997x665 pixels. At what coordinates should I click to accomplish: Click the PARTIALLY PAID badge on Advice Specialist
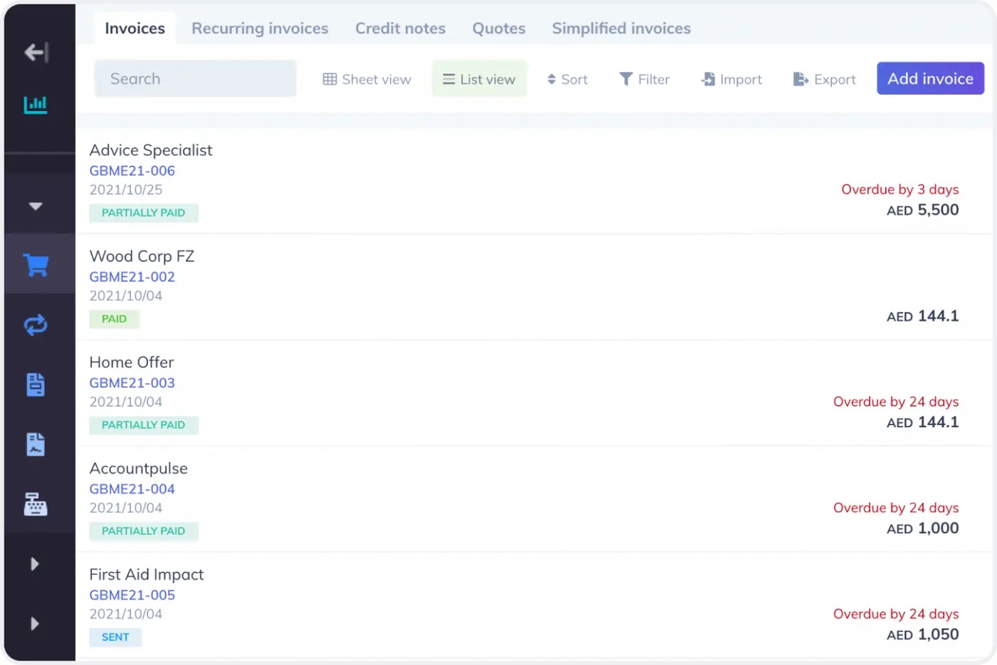click(x=144, y=212)
